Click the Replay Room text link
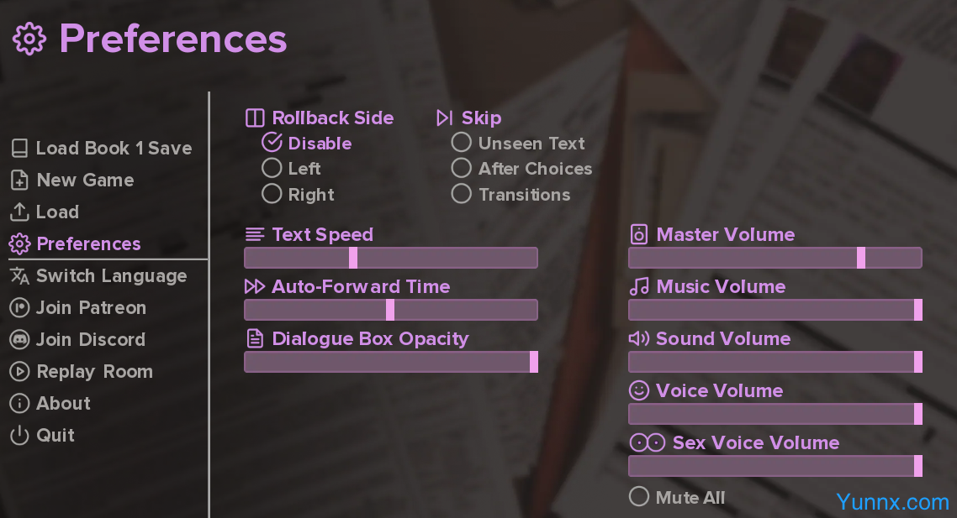The width and height of the screenshot is (957, 518). [94, 372]
